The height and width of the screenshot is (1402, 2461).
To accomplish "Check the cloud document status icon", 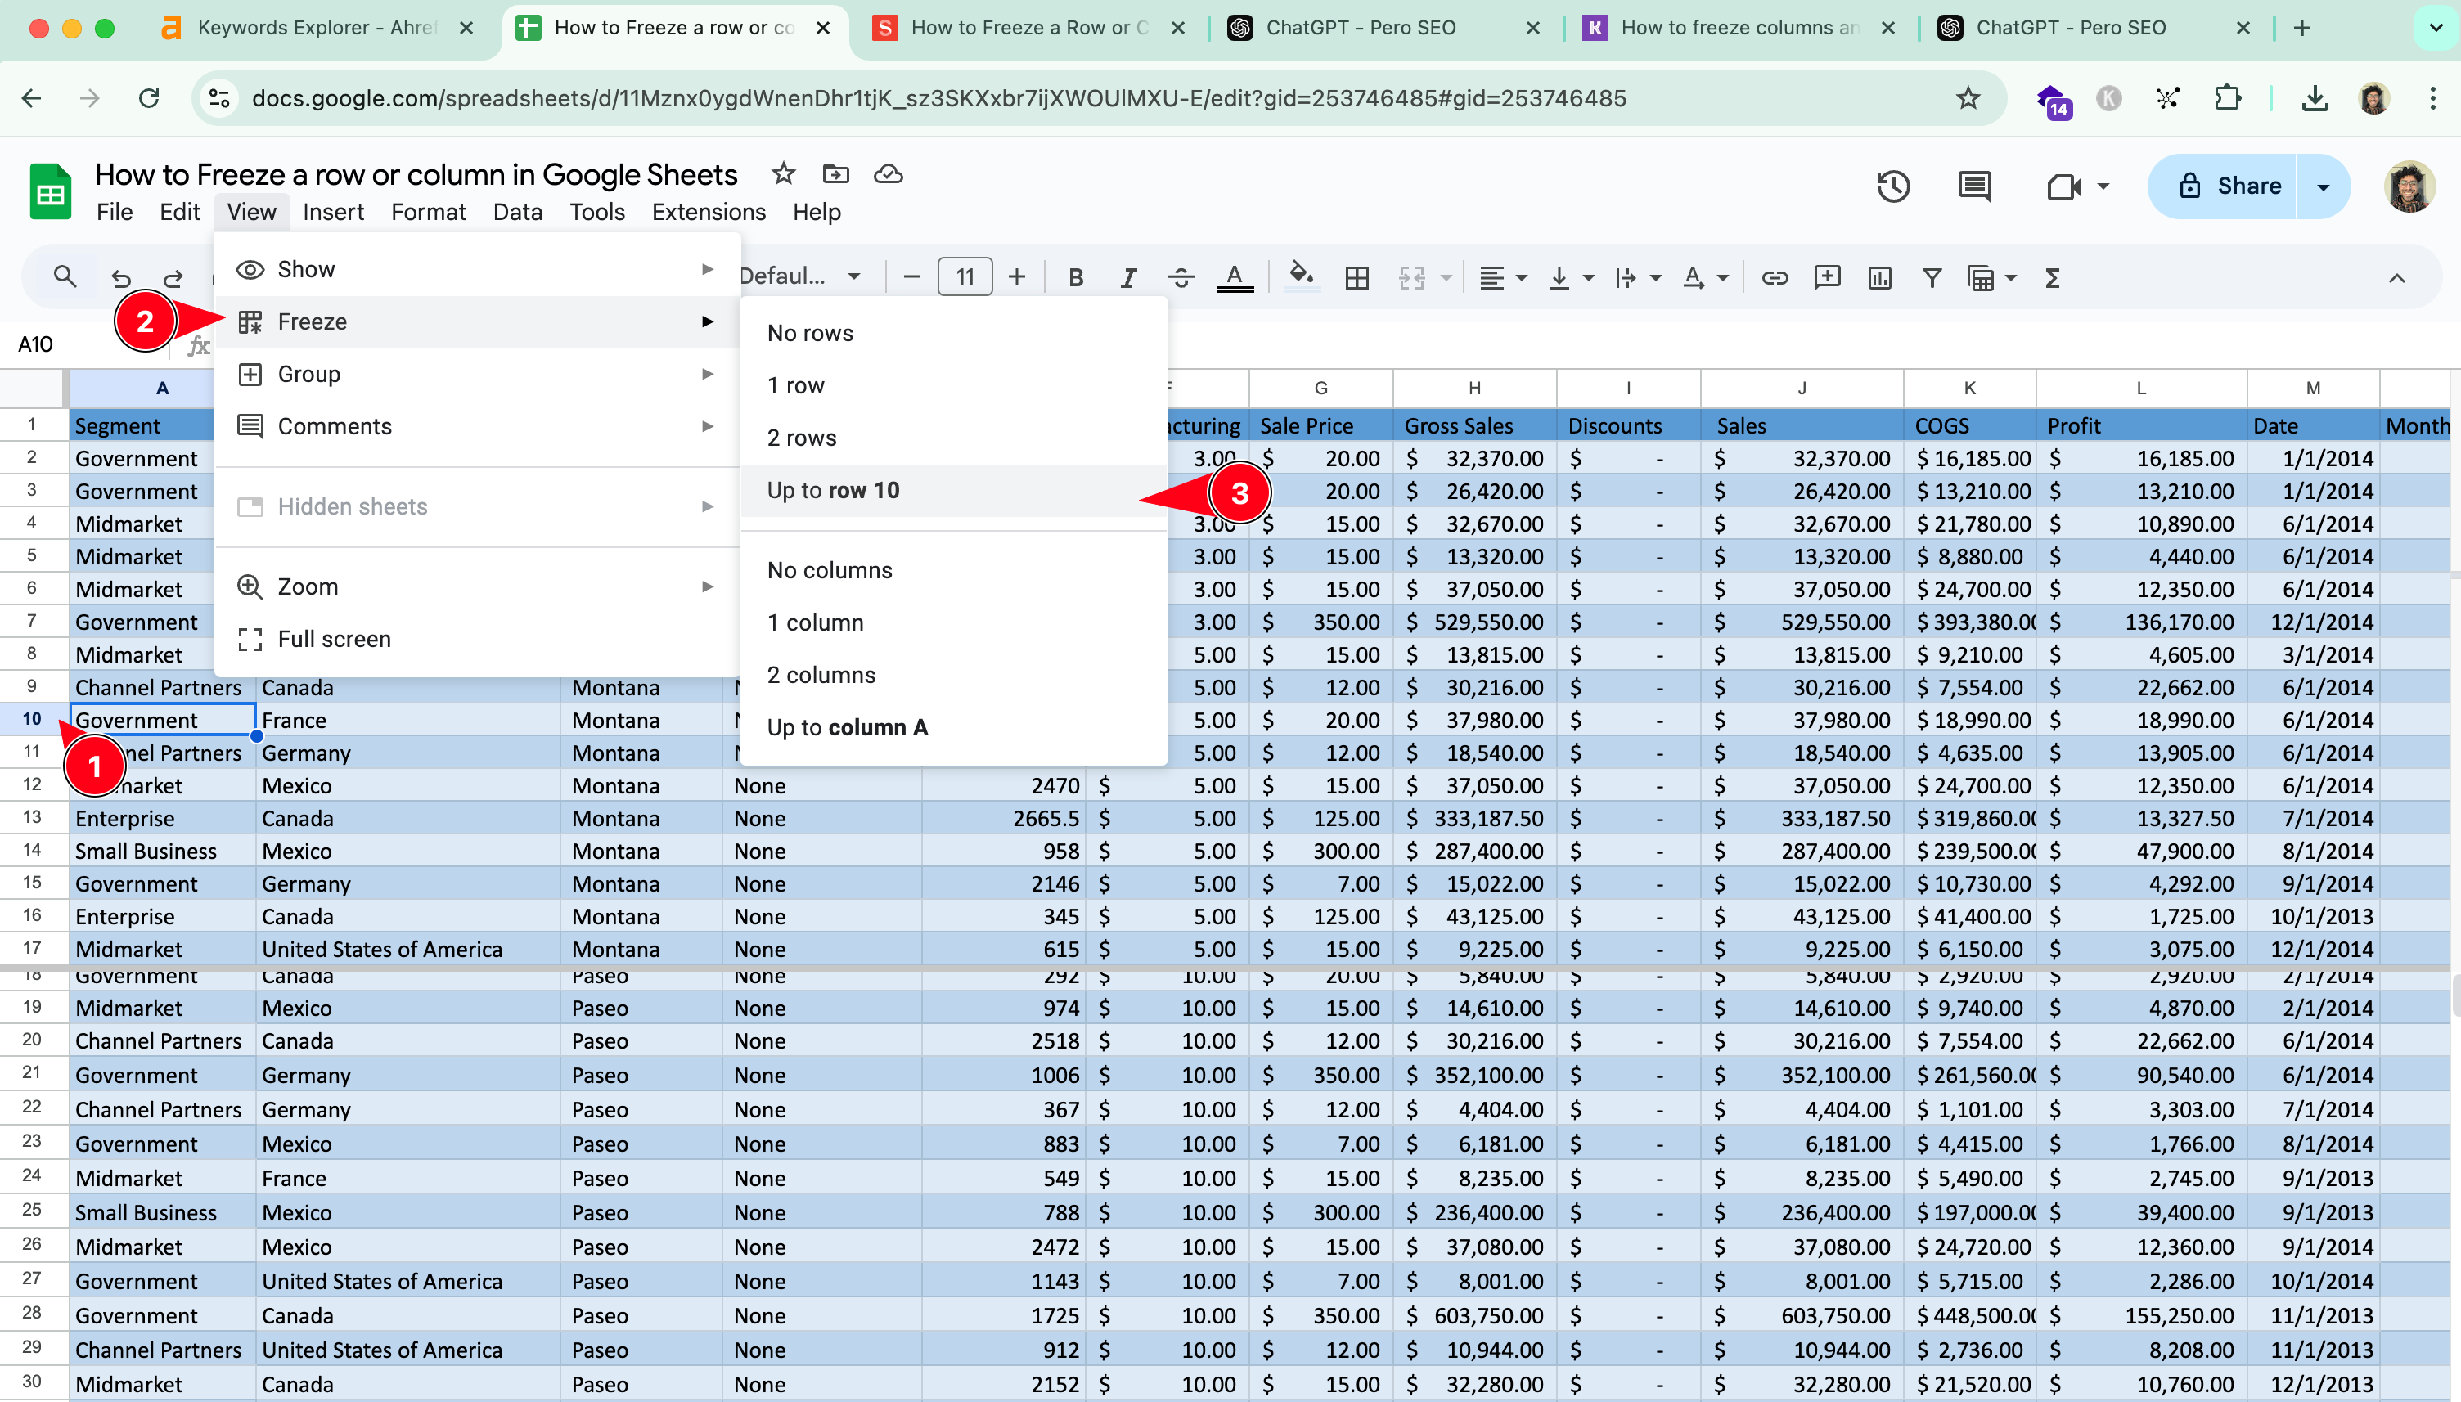I will 888,173.
